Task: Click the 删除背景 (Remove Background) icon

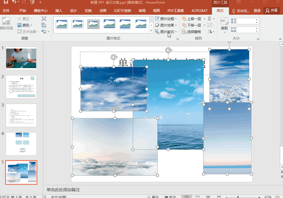Action: 6,22
